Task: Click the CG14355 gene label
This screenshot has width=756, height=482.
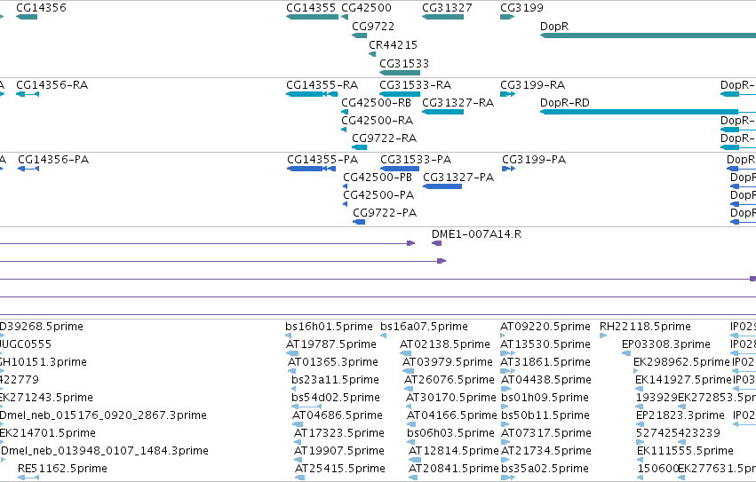Action: pos(311,8)
